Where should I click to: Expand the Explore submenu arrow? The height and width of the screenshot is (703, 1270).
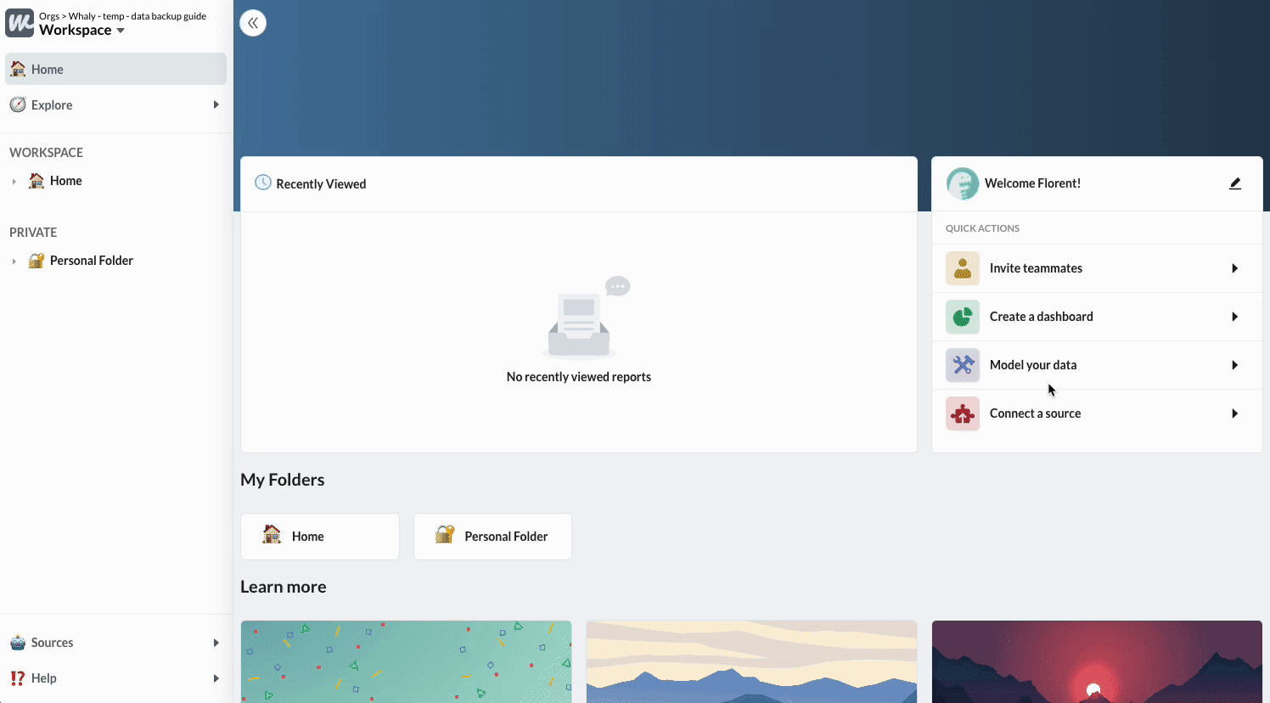[216, 105]
